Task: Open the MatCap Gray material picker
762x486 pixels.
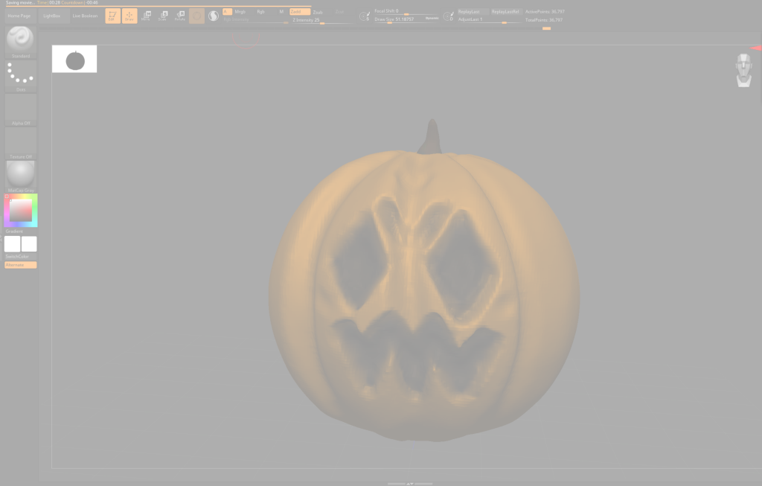Action: click(x=20, y=176)
